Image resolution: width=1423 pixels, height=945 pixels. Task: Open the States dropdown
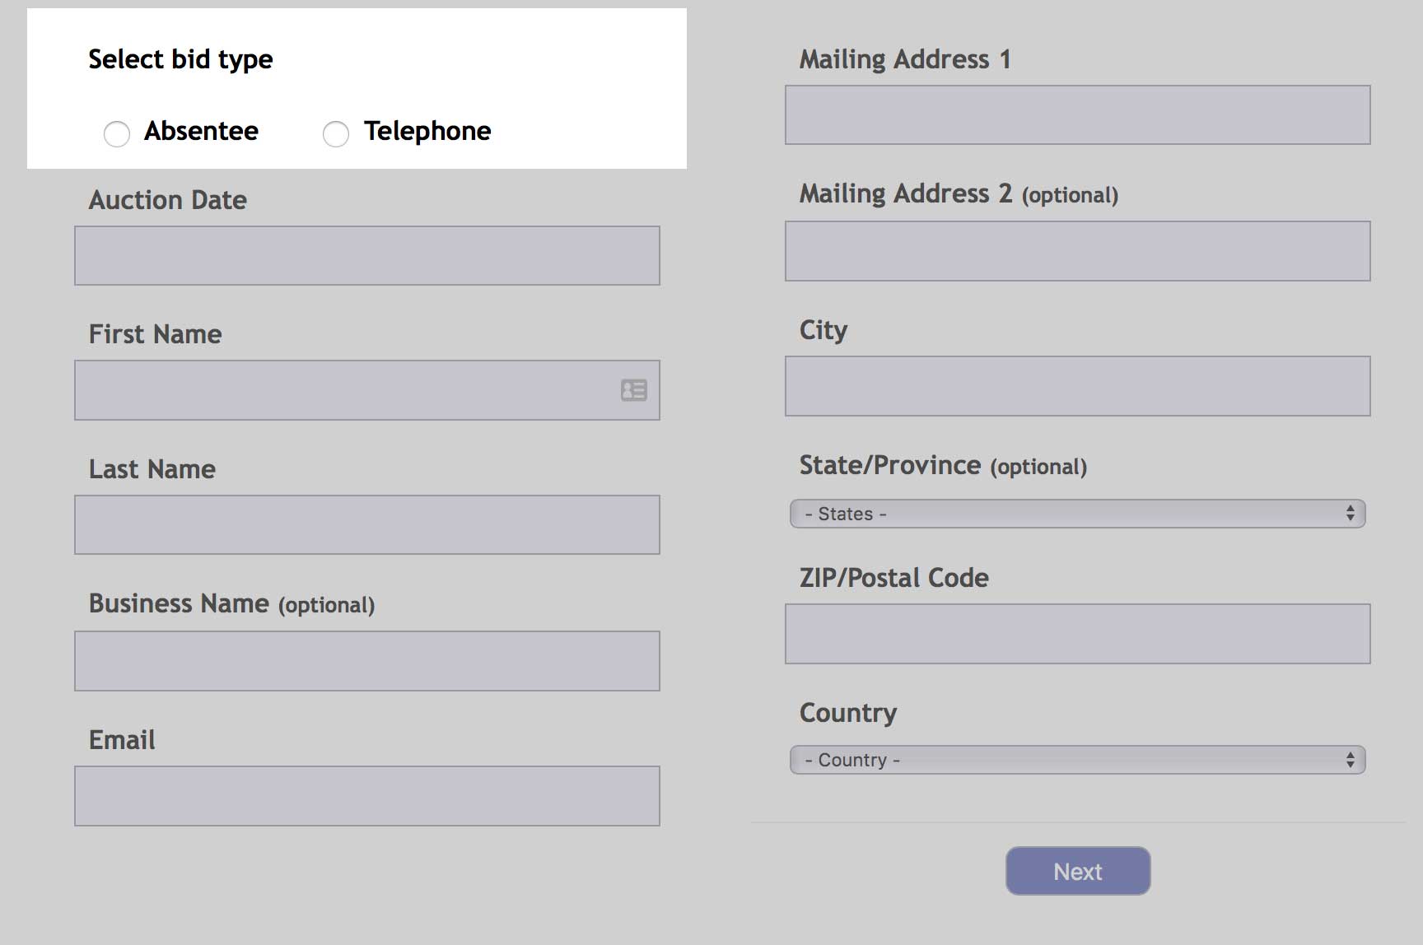(x=1077, y=514)
